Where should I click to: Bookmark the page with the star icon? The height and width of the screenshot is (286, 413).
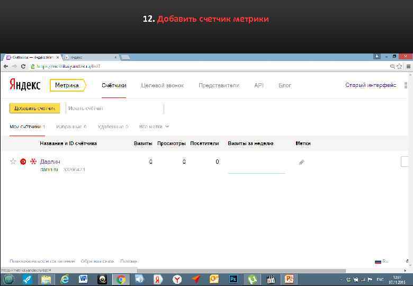400,66
